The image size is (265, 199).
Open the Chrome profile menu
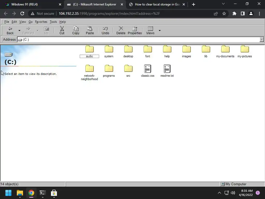coord(251,13)
